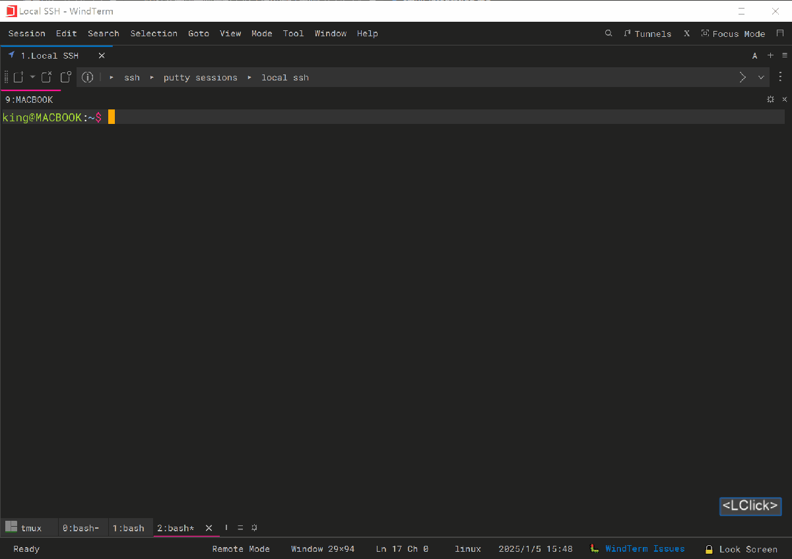Screen dimensions: 792x559
Task: Expand the new session dropdown arrow
Action: pos(32,77)
